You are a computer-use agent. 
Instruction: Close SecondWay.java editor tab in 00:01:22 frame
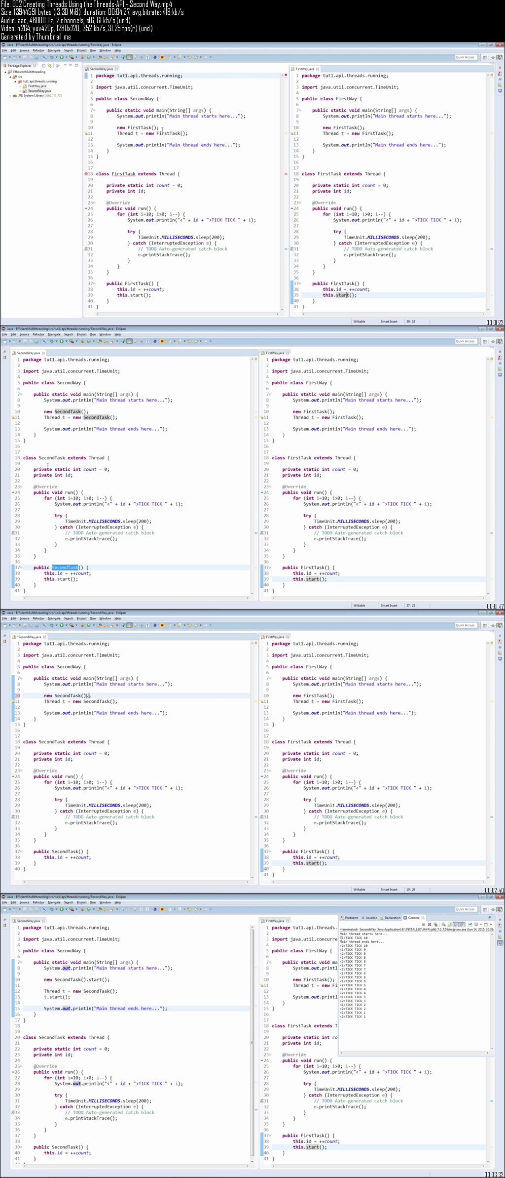point(117,69)
